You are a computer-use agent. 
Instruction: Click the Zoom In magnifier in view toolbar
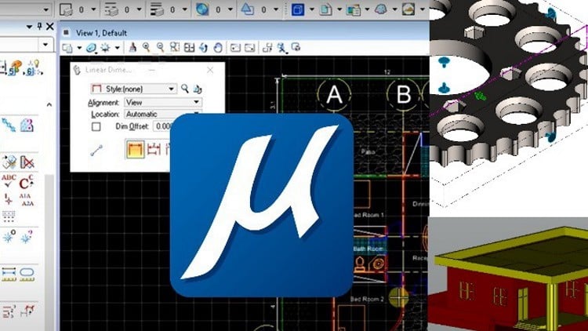[x=145, y=49]
